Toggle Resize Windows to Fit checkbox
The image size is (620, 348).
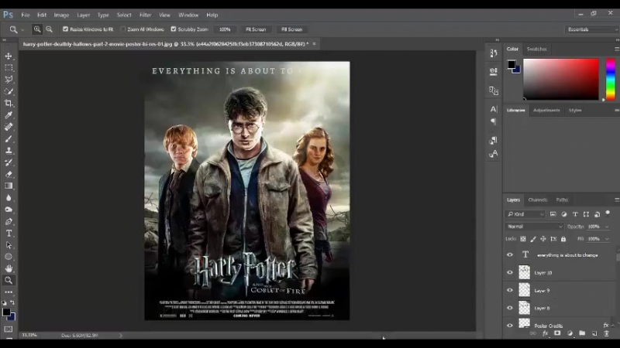[66, 29]
